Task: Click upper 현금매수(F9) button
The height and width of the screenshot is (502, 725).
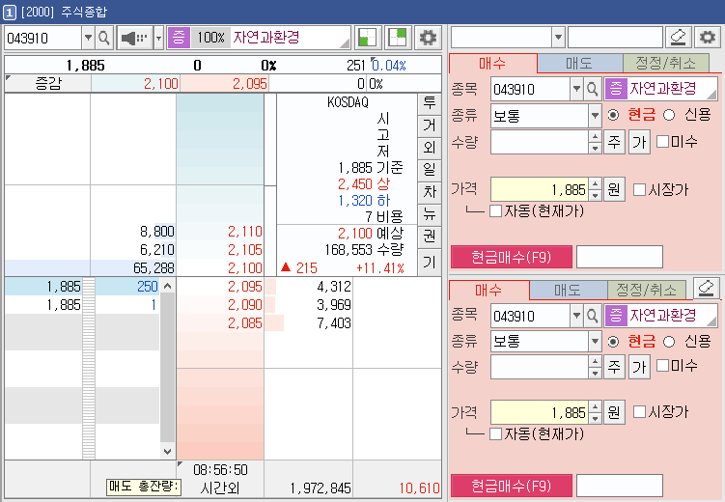Action: (512, 257)
